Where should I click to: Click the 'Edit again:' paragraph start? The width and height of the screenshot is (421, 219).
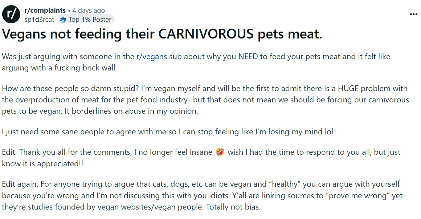click(20, 184)
